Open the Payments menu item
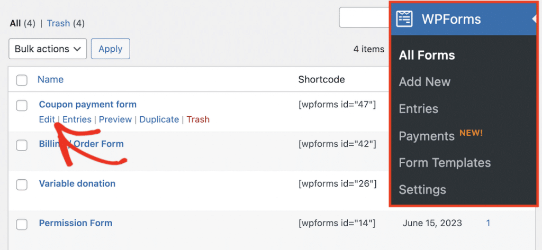 tap(427, 136)
